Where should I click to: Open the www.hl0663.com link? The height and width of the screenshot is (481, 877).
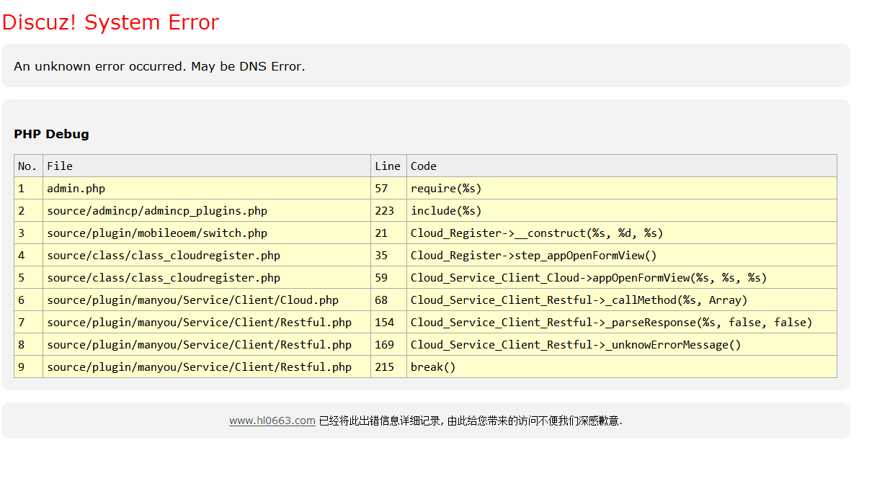pos(272,421)
